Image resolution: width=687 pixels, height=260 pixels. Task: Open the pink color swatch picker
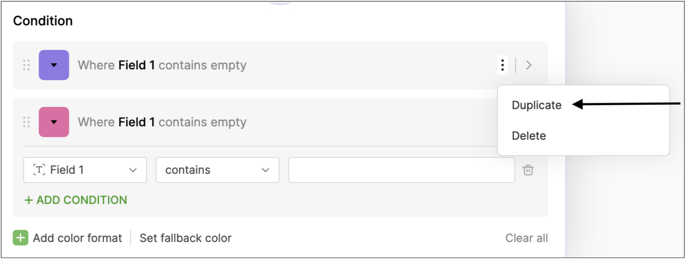pos(54,122)
